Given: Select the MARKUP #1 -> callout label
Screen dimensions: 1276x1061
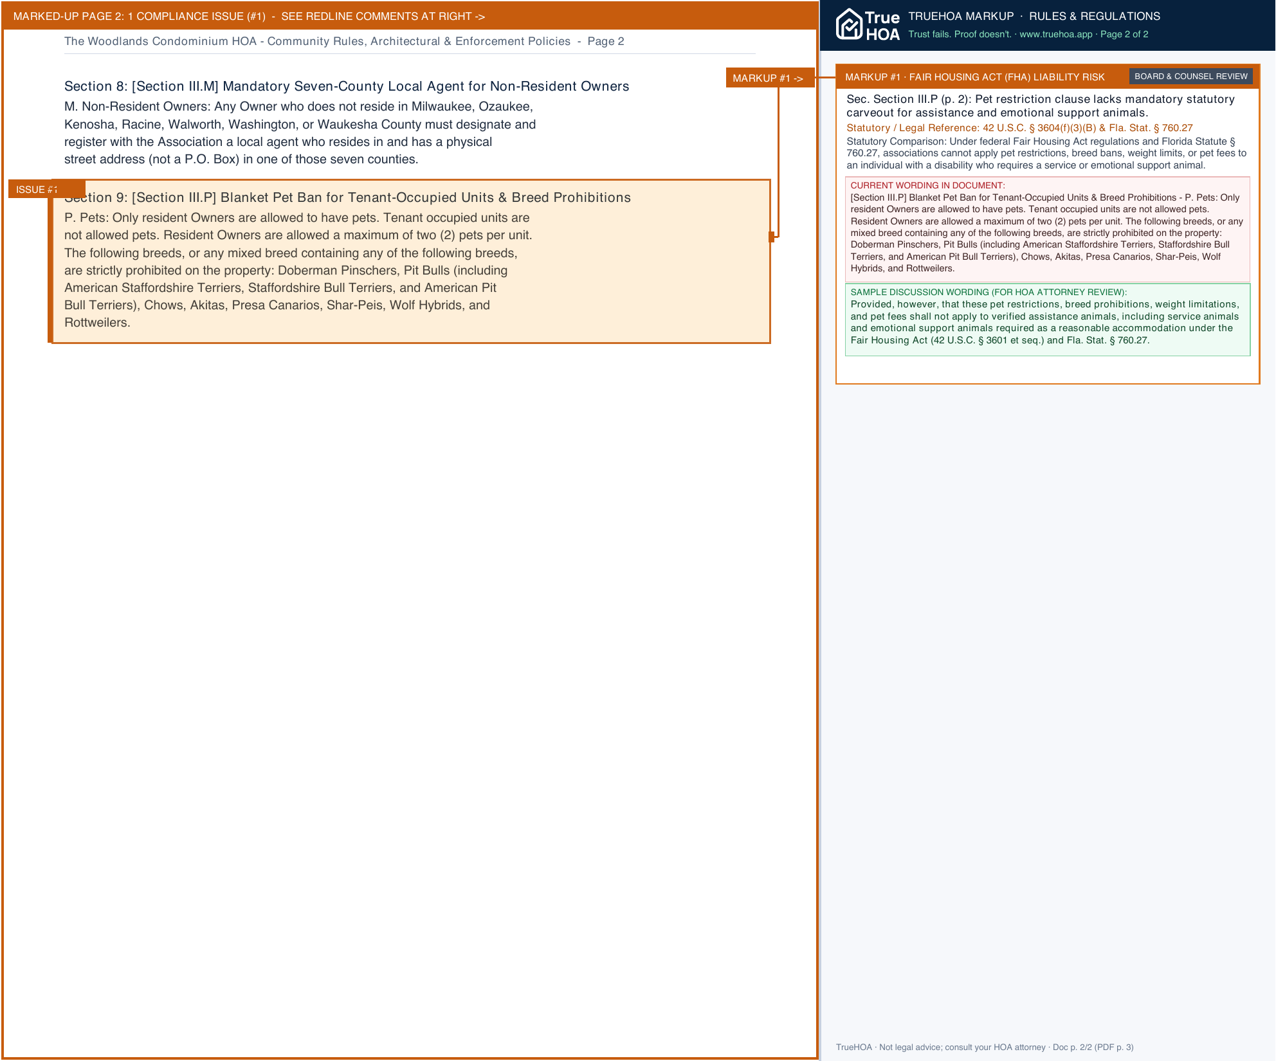Looking at the screenshot, I should pos(770,78).
